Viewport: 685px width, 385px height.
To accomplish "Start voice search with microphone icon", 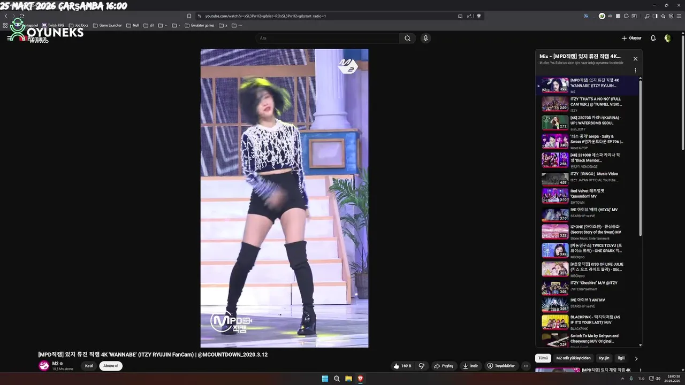I will [425, 38].
